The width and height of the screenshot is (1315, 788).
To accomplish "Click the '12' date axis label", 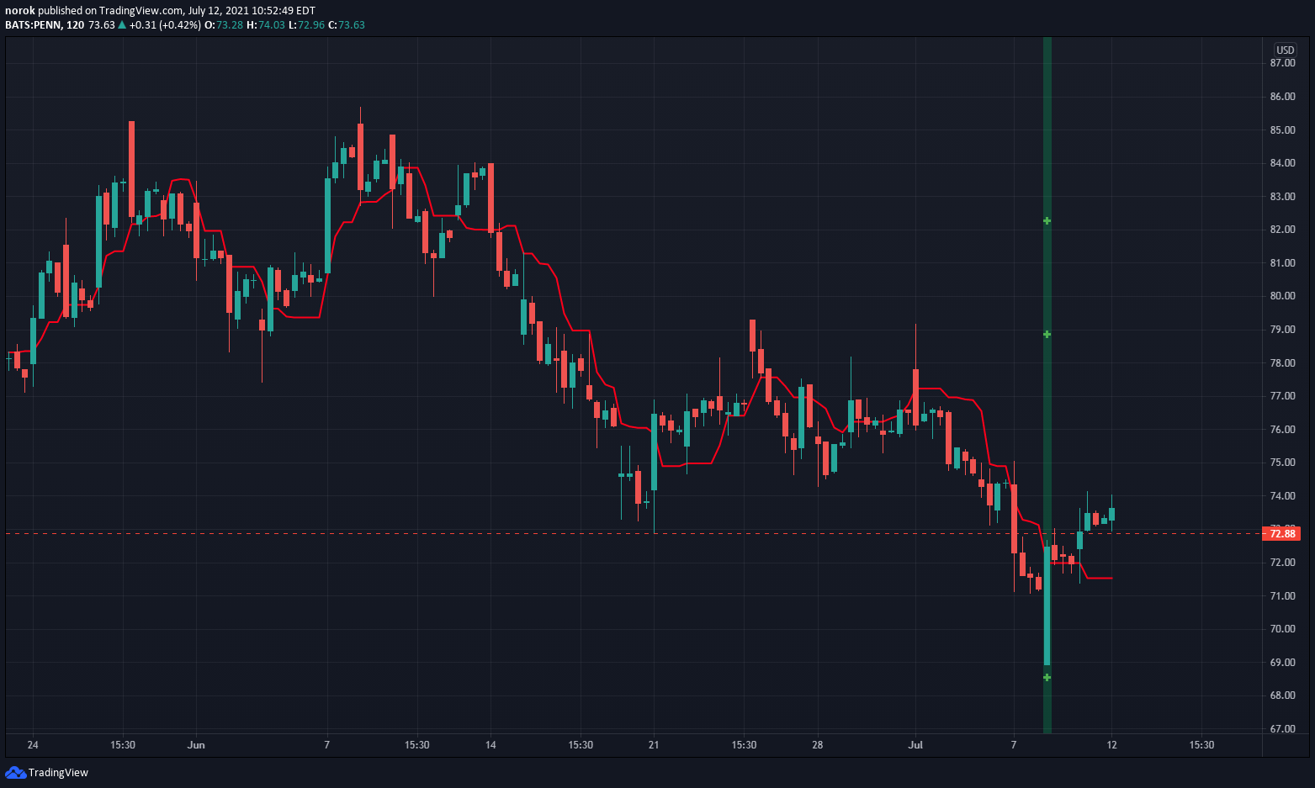I will (1111, 745).
